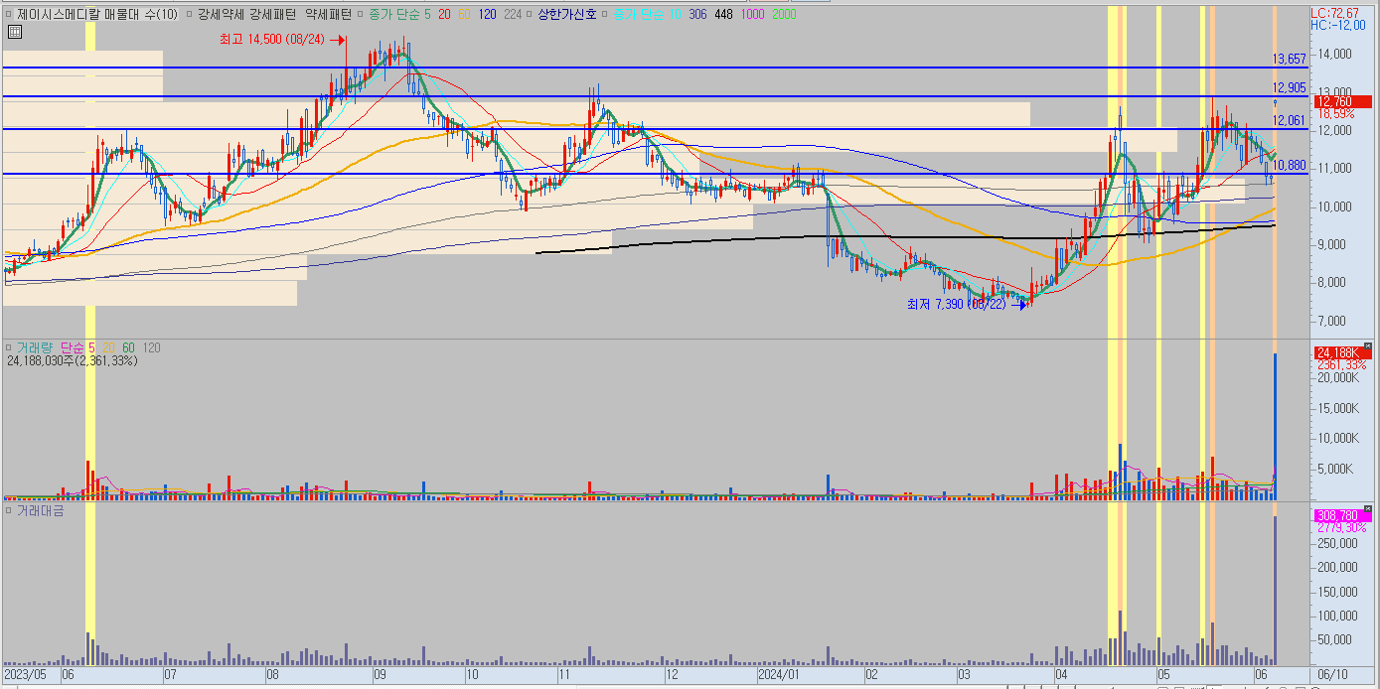The width and height of the screenshot is (1380, 689).
Task: Select the green 종가 단순 5 indicator label
Action: (x=400, y=14)
